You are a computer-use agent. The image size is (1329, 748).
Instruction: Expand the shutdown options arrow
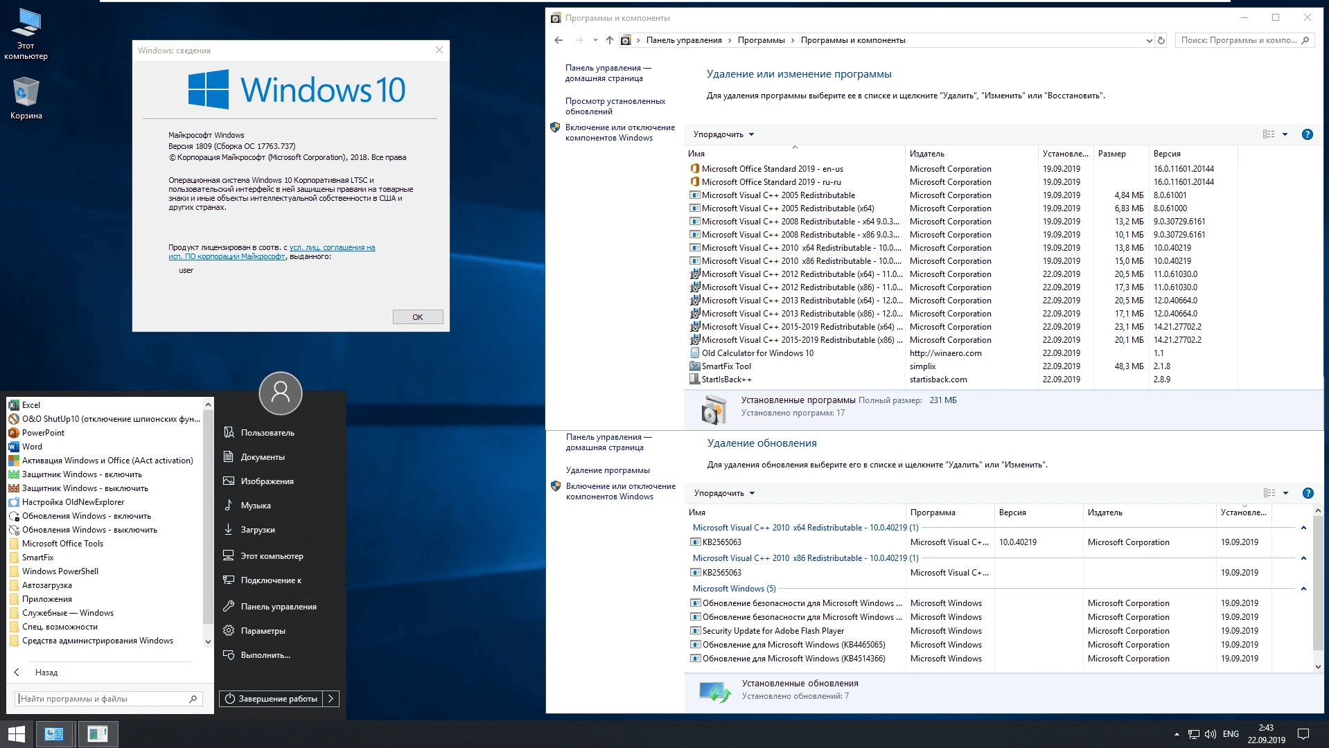point(331,699)
